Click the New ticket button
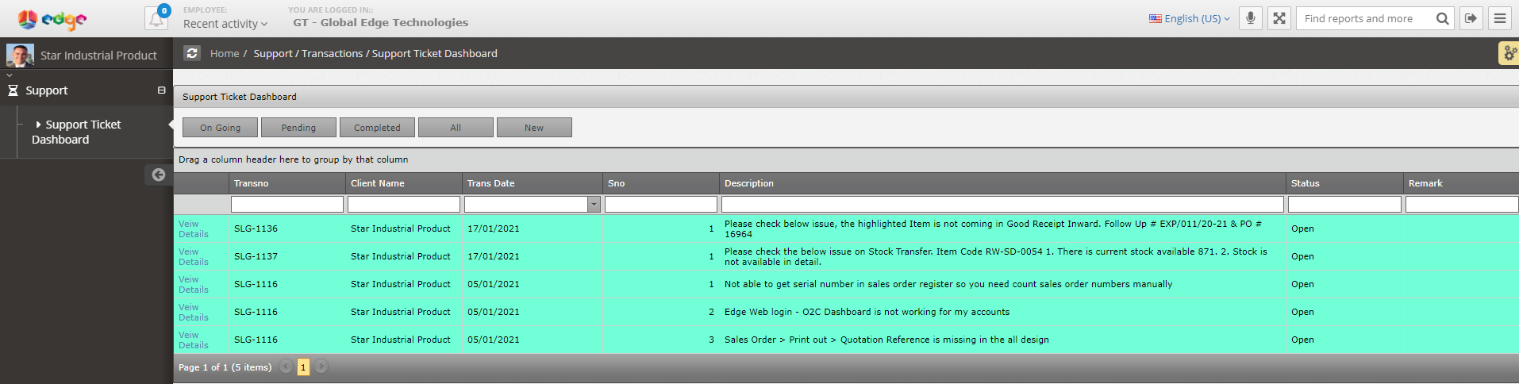This screenshot has width=1519, height=384. pyautogui.click(x=534, y=128)
